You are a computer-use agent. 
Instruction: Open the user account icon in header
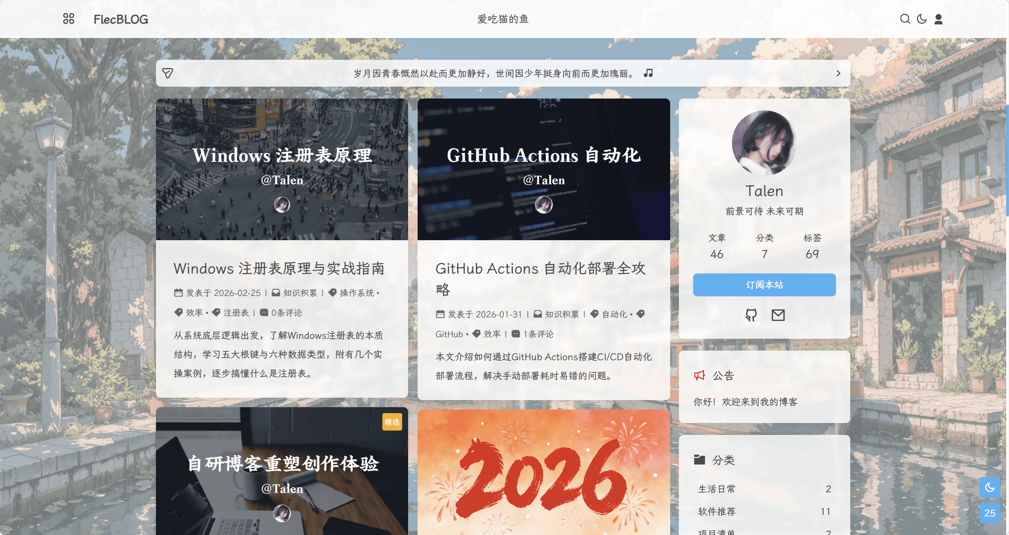tap(938, 19)
